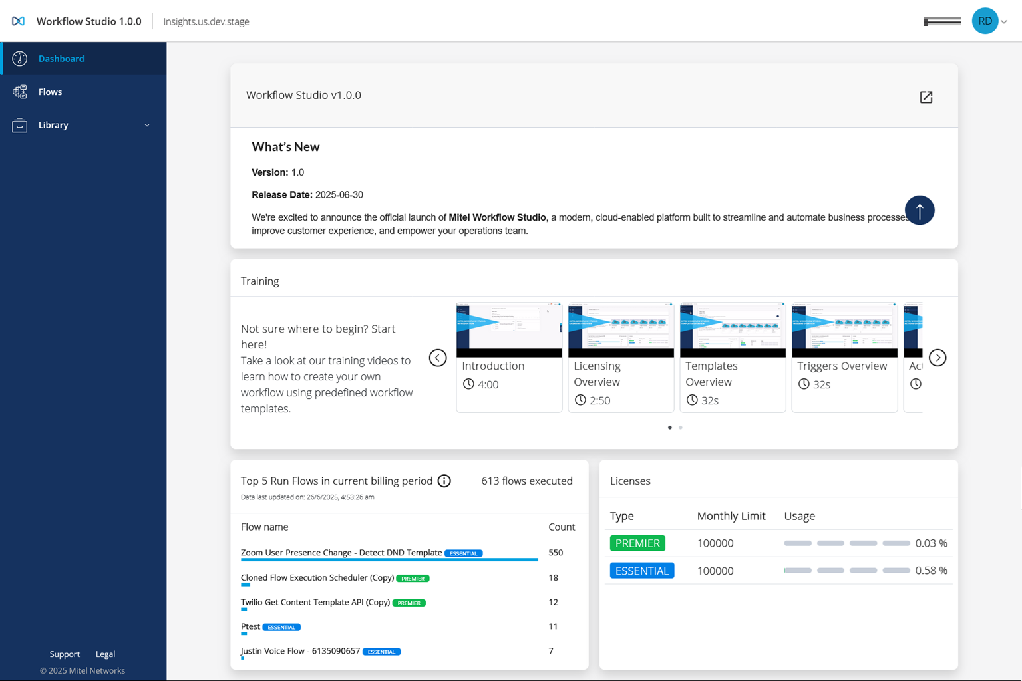The height and width of the screenshot is (681, 1022).
Task: Expand the Library menu chevron
Action: click(147, 125)
